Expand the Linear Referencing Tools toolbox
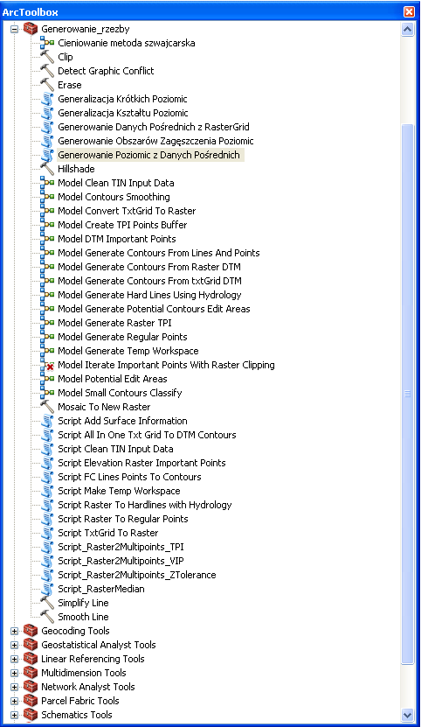The height and width of the screenshot is (727, 421). (x=14, y=659)
